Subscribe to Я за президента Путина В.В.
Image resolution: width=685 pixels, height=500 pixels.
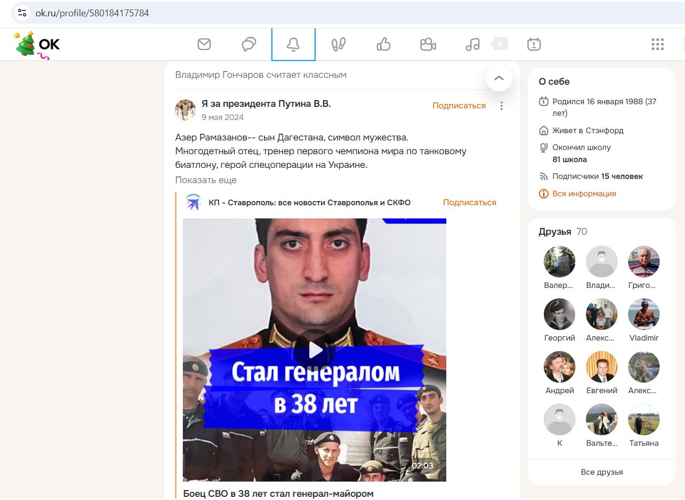[458, 106]
